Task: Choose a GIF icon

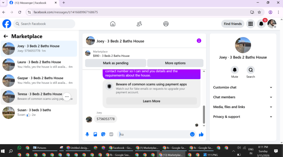Action: coord(111,134)
